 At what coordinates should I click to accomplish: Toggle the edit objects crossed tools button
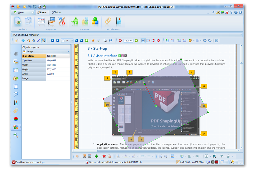(44, 40)
